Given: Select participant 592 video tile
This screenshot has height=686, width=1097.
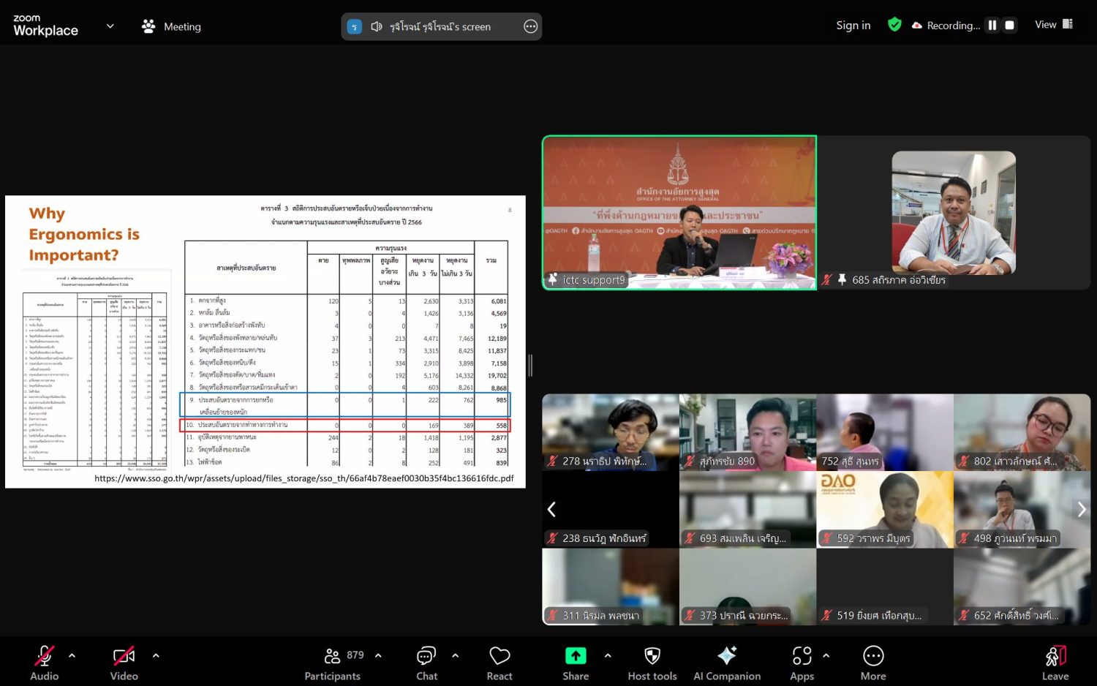Looking at the screenshot, I should click(x=885, y=509).
